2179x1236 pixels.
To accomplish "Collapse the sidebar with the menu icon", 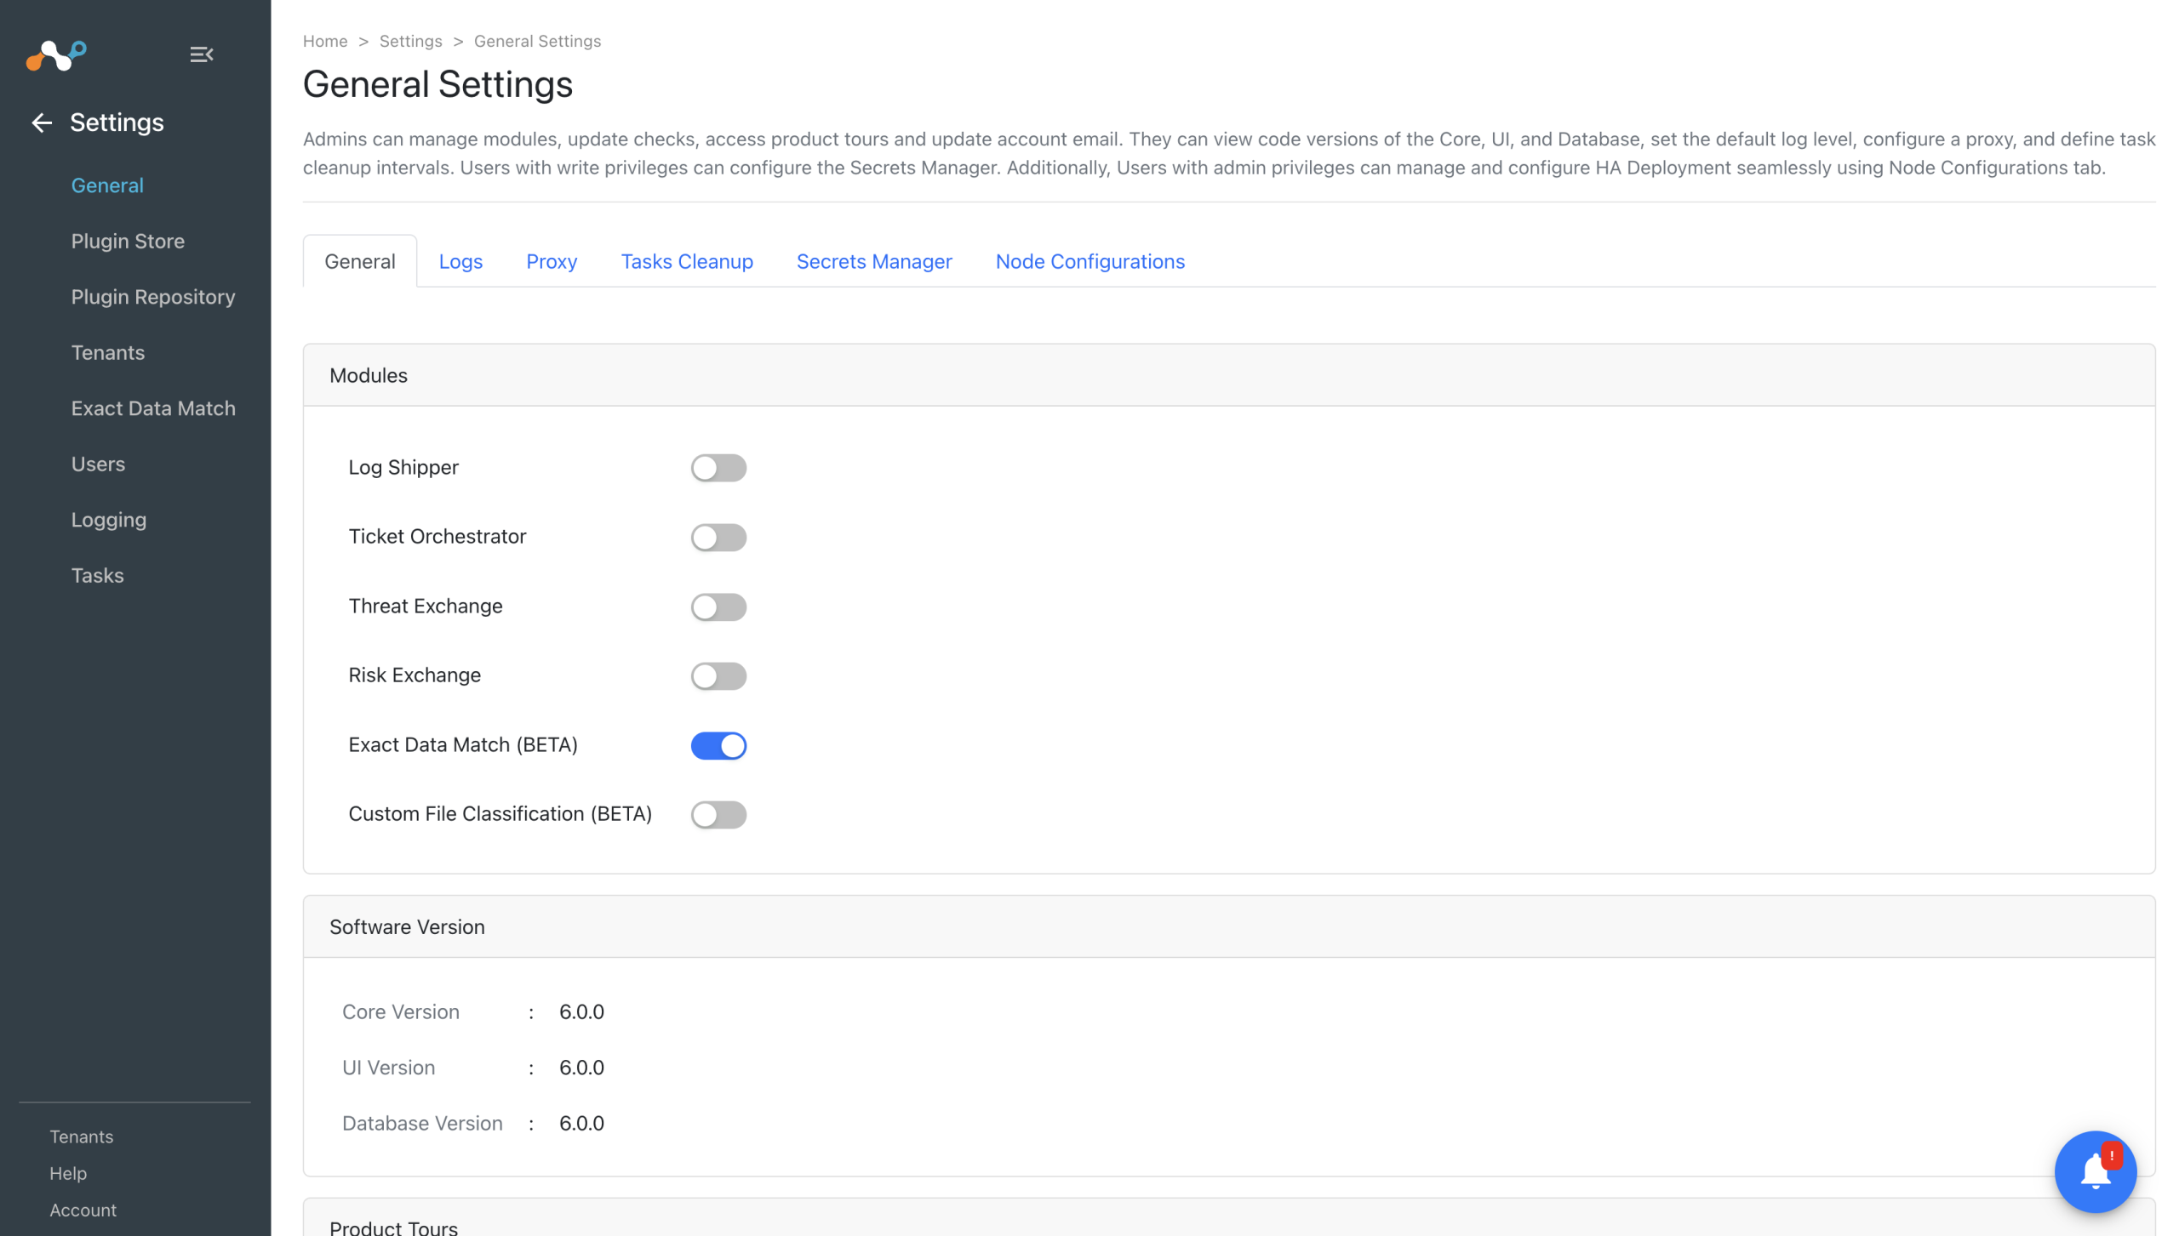I will click(201, 55).
